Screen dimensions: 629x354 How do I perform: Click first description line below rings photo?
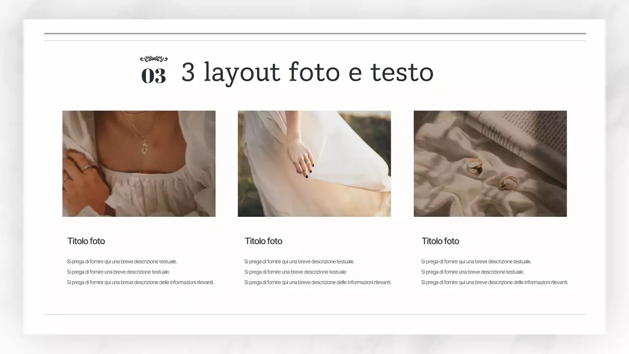[x=476, y=262]
